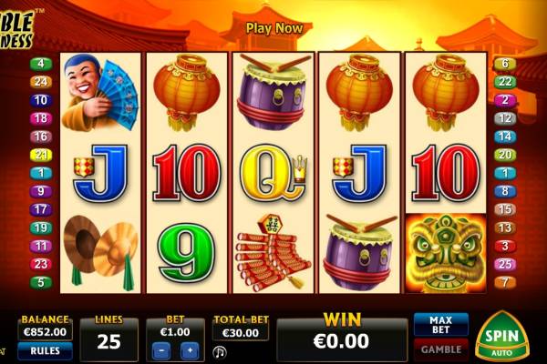Select payline 4 indicator on left

tap(41, 64)
